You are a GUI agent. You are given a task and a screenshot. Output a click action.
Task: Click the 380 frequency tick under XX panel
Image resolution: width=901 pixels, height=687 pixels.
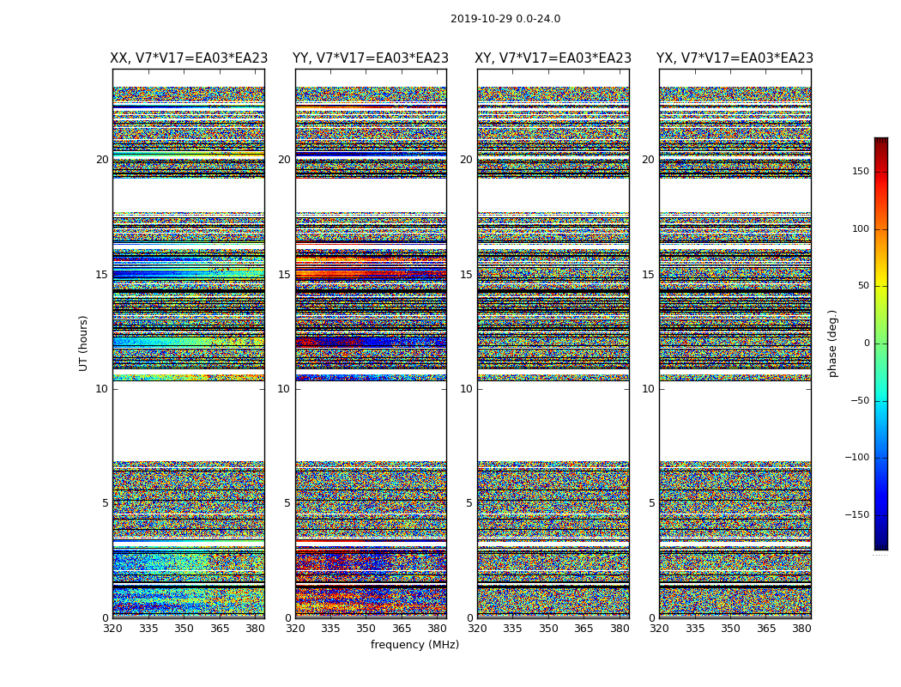click(x=255, y=629)
